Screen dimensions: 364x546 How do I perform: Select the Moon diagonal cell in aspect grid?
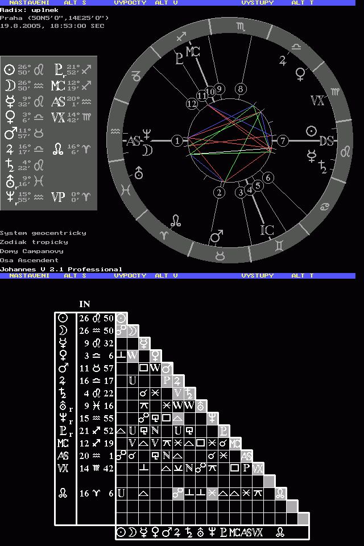click(133, 330)
